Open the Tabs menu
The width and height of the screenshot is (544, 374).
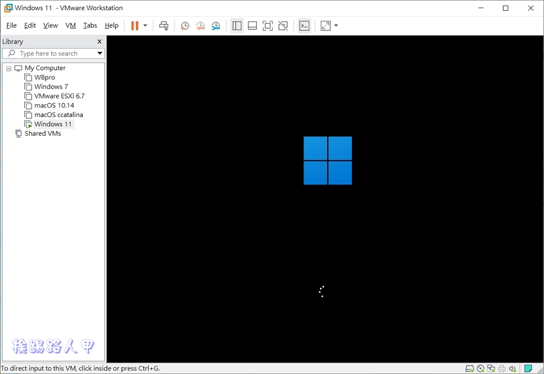[x=90, y=25]
